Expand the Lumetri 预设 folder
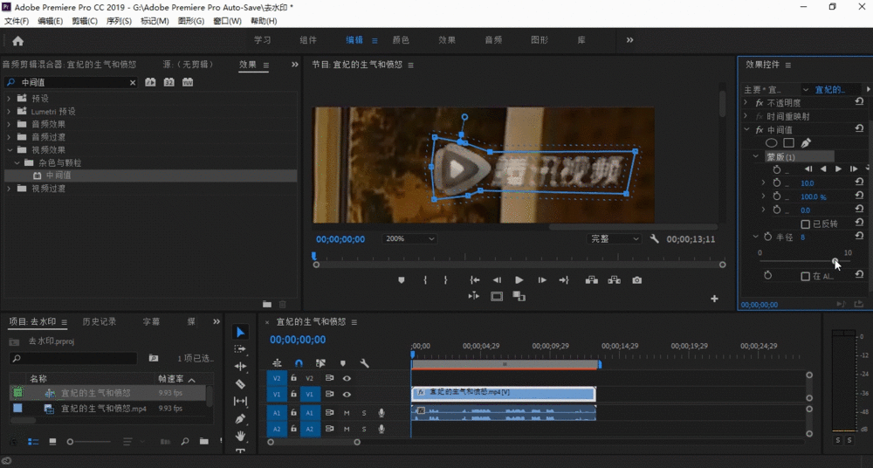The image size is (873, 468). coord(9,112)
